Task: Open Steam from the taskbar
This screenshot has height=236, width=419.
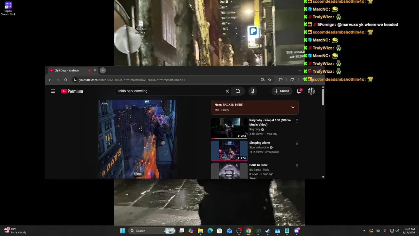Action: point(267,231)
